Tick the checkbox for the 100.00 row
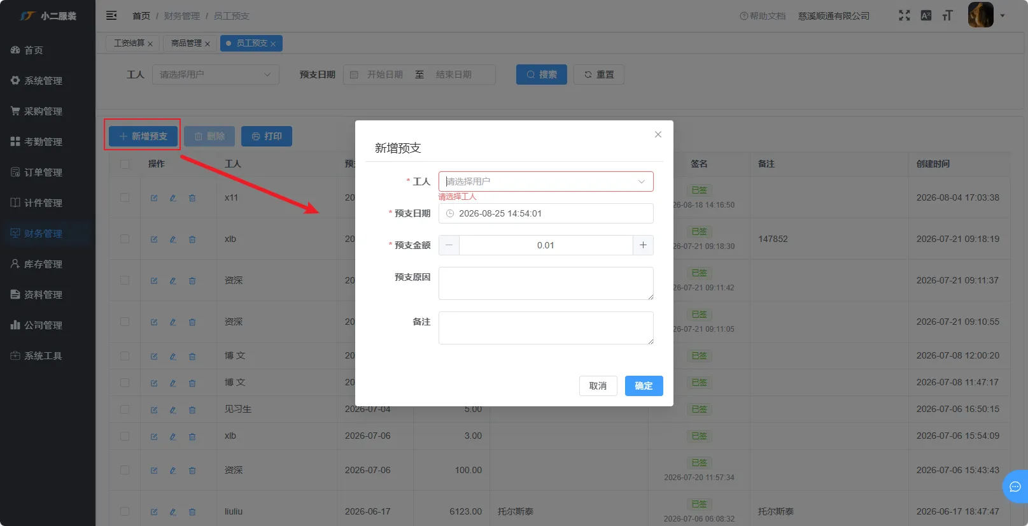Image resolution: width=1028 pixels, height=526 pixels. (125, 470)
